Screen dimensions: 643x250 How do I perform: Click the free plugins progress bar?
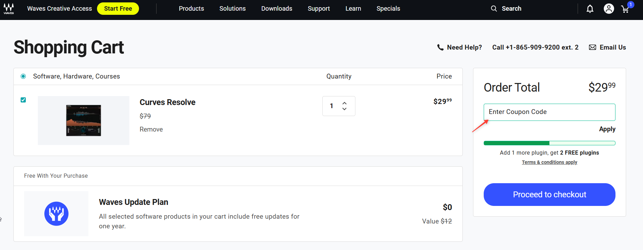tap(549, 143)
